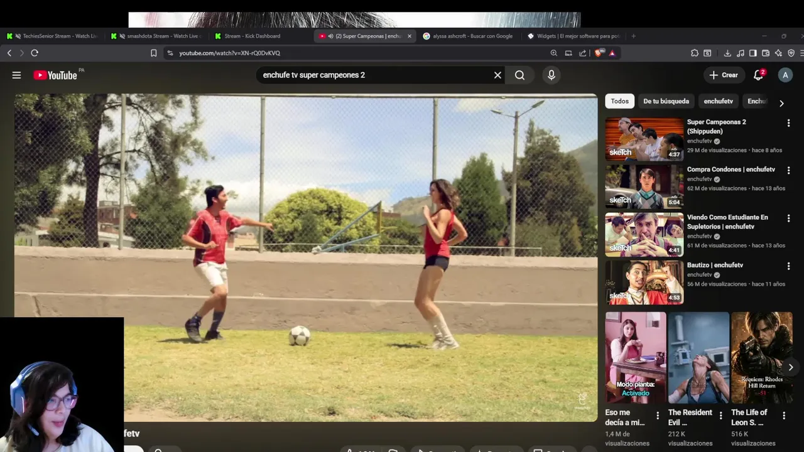
Task: Go to the YouTube home logo
Action: coord(55,75)
